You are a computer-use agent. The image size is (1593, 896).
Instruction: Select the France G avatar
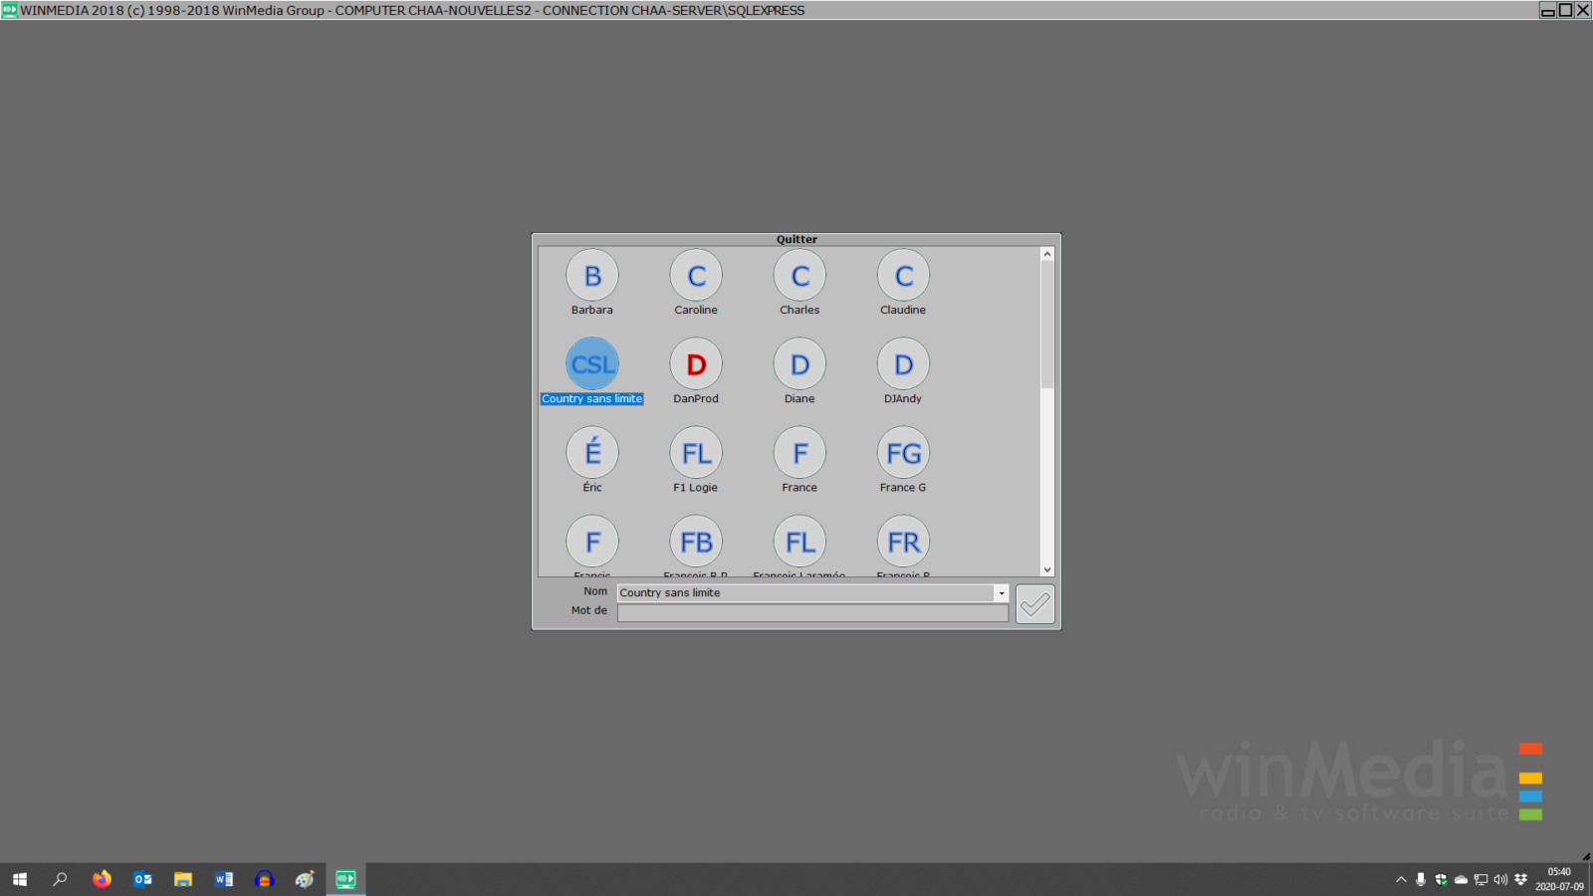point(903,453)
